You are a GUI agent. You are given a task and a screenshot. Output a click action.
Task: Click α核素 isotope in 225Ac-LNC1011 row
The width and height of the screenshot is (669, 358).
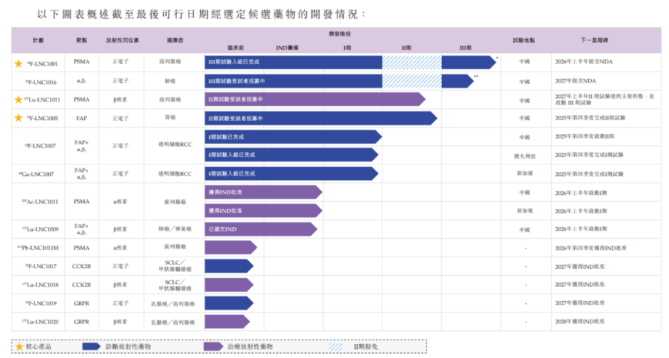click(x=120, y=202)
